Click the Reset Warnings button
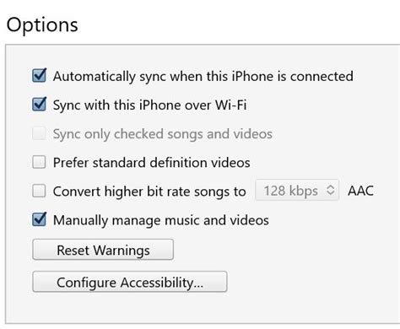The height and width of the screenshot is (329, 400). tap(103, 250)
